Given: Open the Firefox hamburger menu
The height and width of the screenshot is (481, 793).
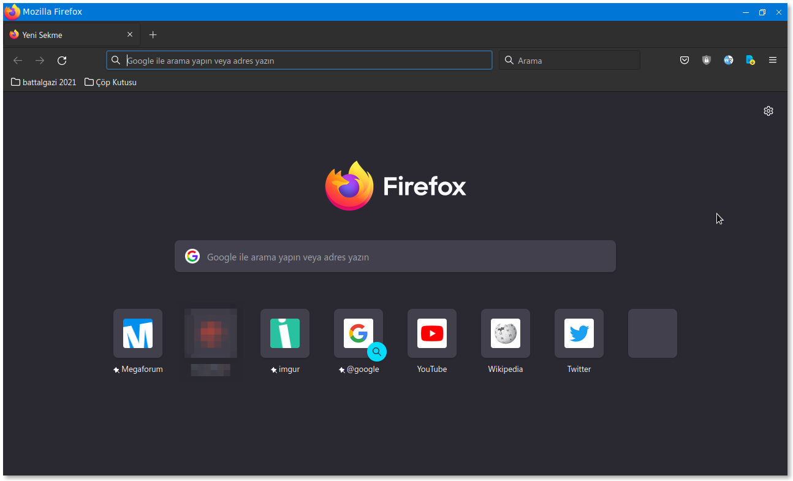Looking at the screenshot, I should [x=773, y=60].
